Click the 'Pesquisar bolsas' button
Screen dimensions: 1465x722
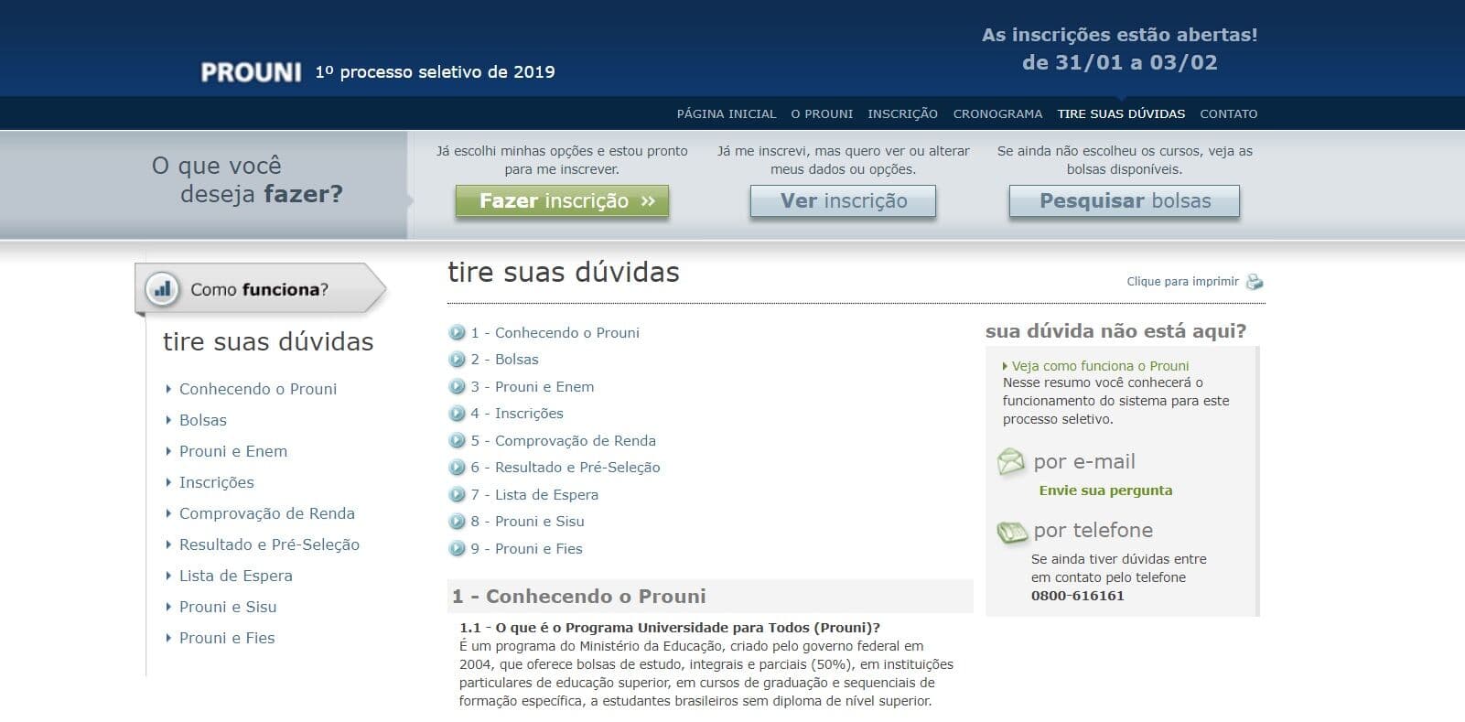coord(1125,201)
